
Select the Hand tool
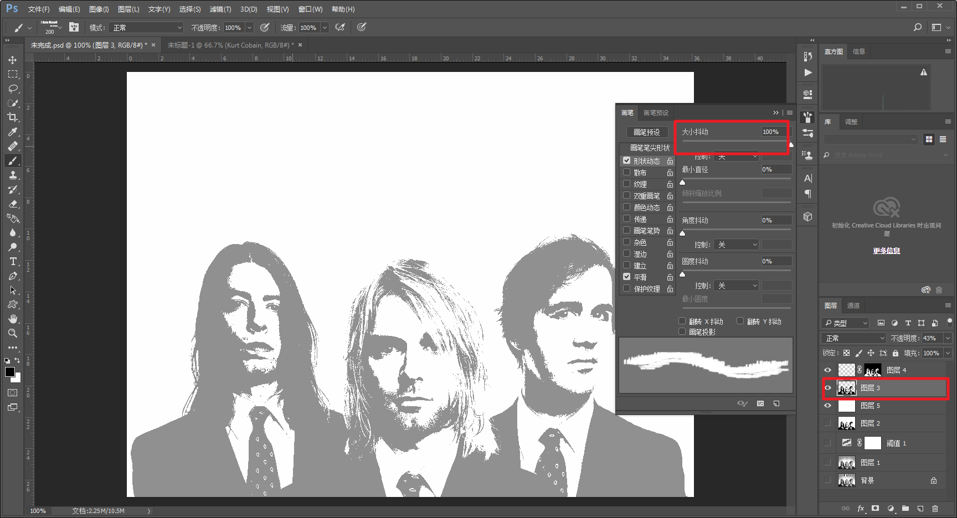point(13,319)
